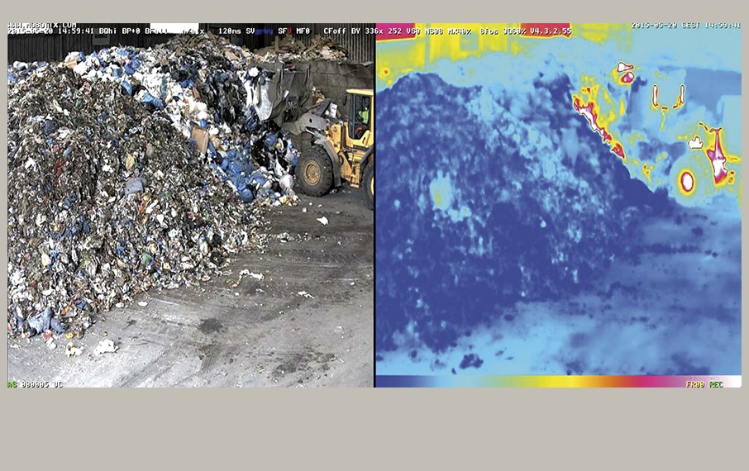Click the SF status indicator
Viewport: 749px width, 471px height.
point(283,31)
